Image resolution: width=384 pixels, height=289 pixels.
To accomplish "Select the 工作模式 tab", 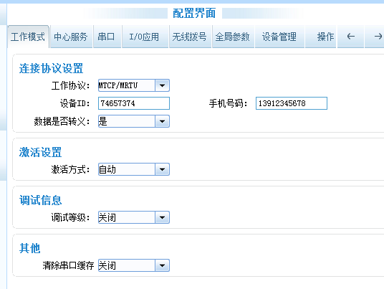I will 28,37.
